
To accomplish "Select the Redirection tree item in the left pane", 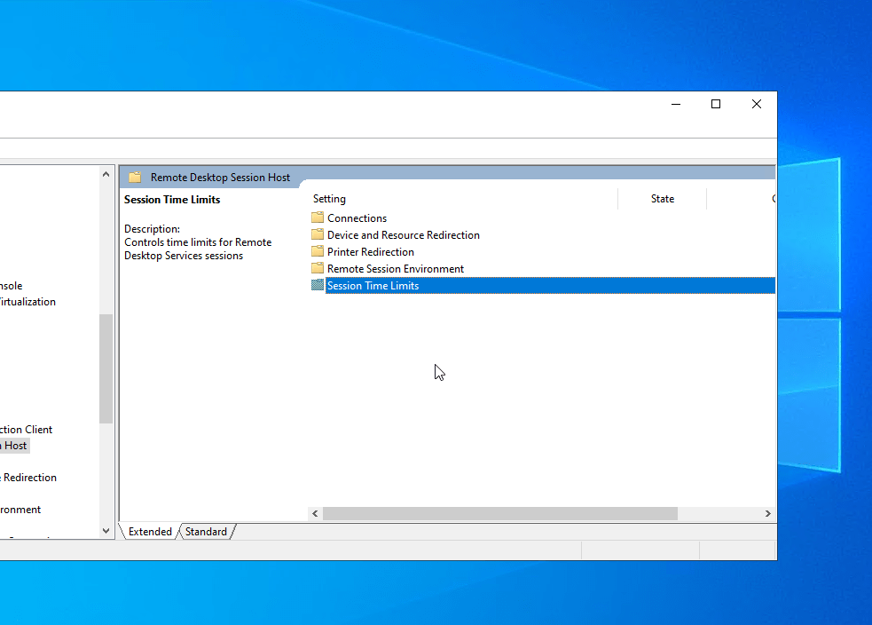I will click(x=29, y=478).
